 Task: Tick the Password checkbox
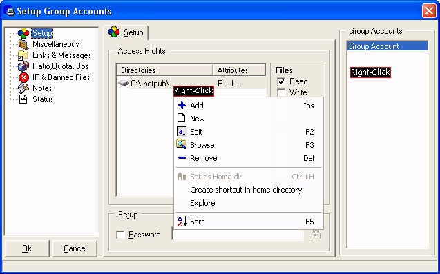coord(120,235)
